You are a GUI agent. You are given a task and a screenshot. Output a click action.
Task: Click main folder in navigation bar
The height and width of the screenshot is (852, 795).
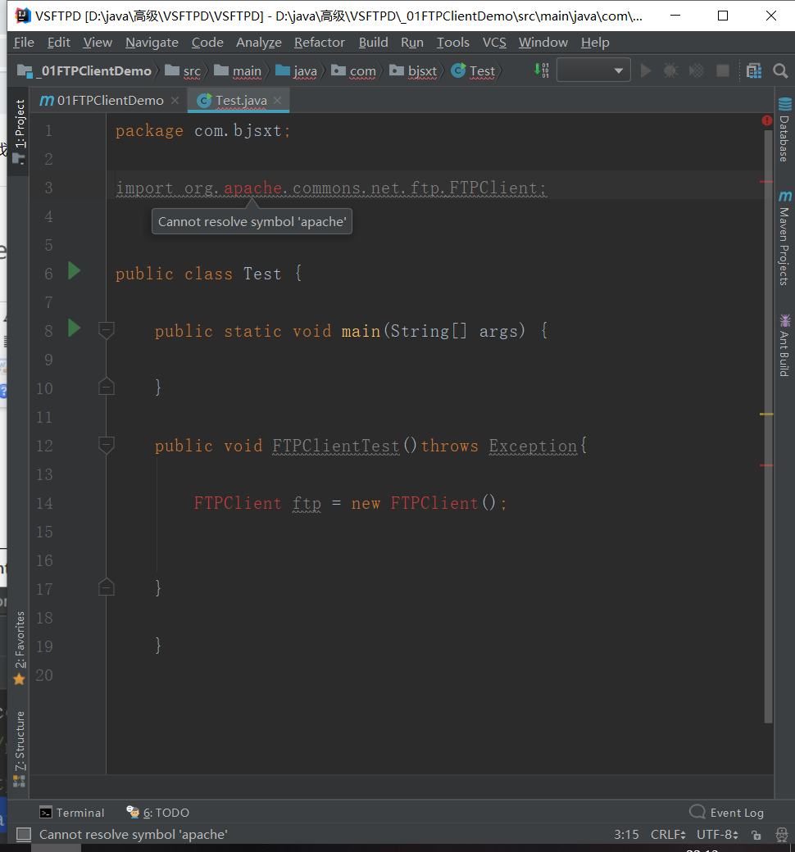[238, 71]
